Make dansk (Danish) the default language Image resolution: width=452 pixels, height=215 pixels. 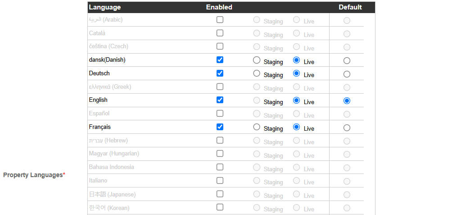(x=347, y=60)
